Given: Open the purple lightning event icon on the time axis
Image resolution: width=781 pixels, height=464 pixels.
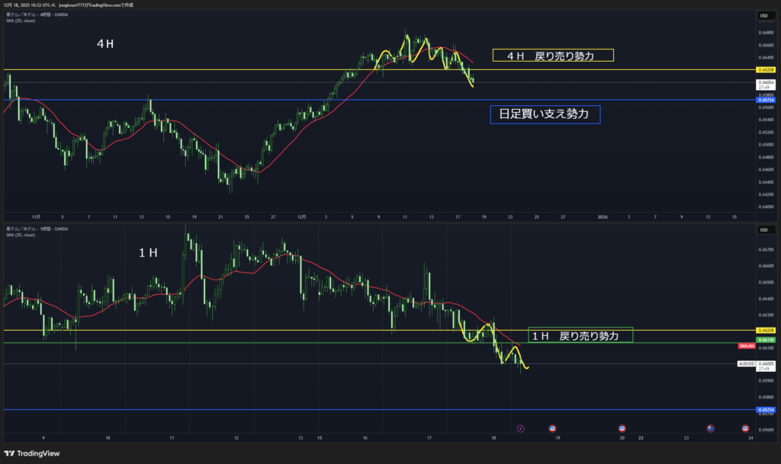Looking at the screenshot, I should (x=521, y=429).
